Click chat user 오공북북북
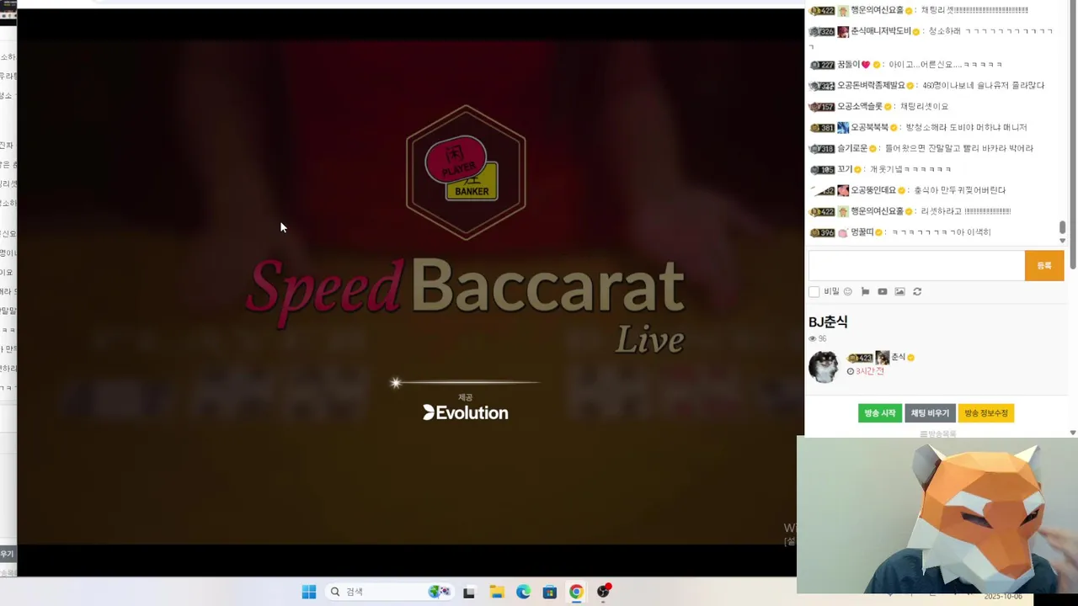 869,127
